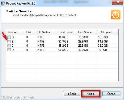Click the Reboot Restore Rx title bar icon

click(3, 3)
